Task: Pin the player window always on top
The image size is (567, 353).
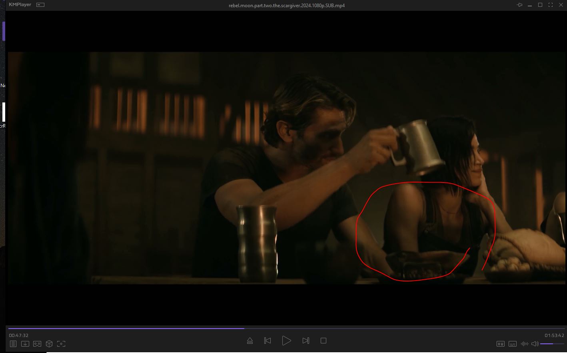Action: [x=519, y=5]
